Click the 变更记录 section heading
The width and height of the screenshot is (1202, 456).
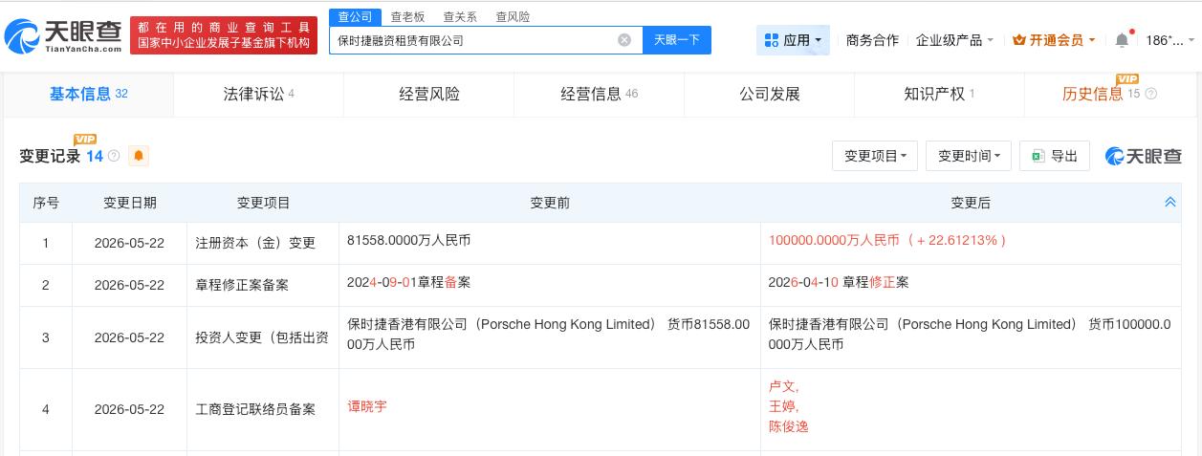click(x=50, y=156)
